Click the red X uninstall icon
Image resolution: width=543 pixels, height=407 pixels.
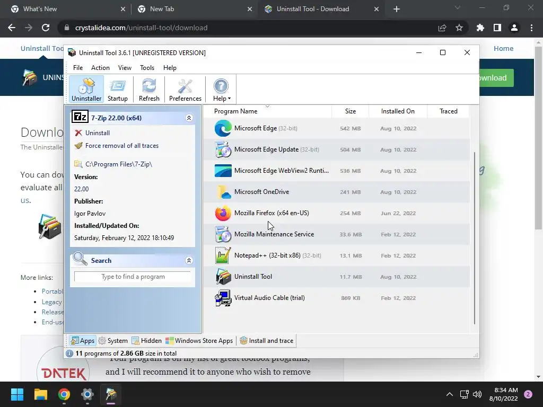pyautogui.click(x=78, y=133)
